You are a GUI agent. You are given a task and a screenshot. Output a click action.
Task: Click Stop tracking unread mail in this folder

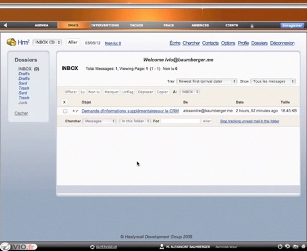point(250,121)
